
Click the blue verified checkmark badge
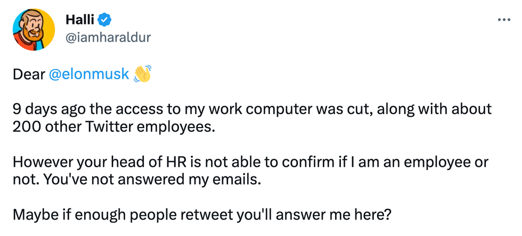point(105,21)
